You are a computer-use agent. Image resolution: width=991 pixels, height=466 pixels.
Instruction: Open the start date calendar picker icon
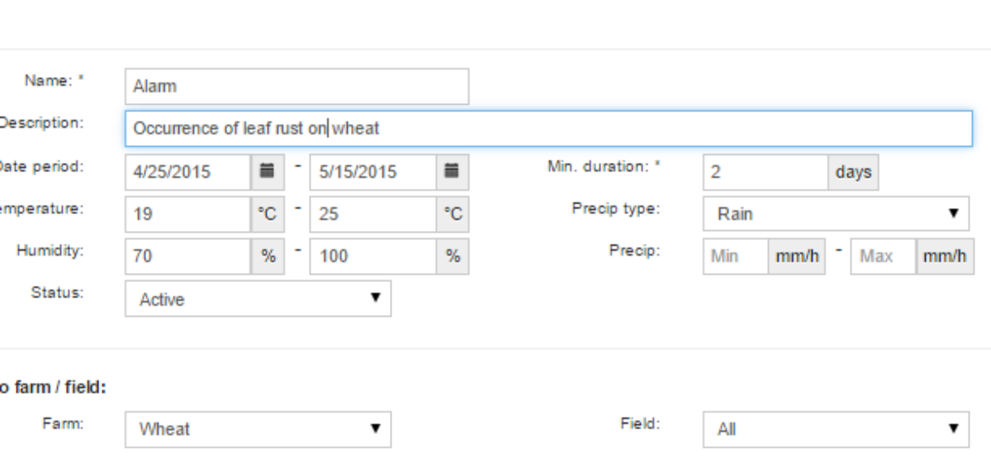tap(267, 172)
